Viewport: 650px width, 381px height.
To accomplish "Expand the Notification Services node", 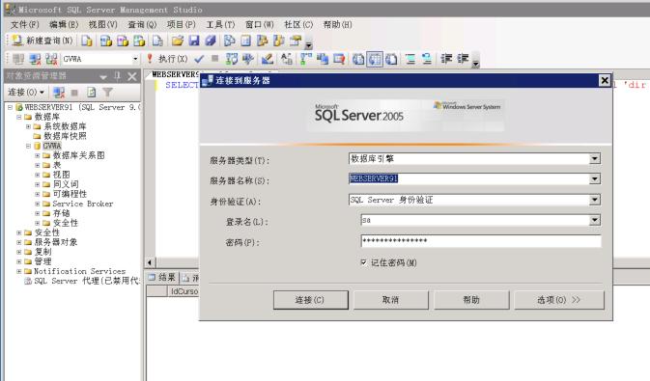I will 18,271.
